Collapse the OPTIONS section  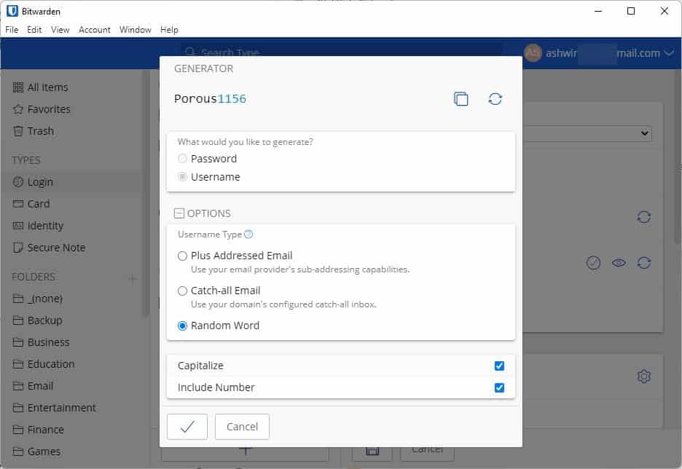point(179,213)
